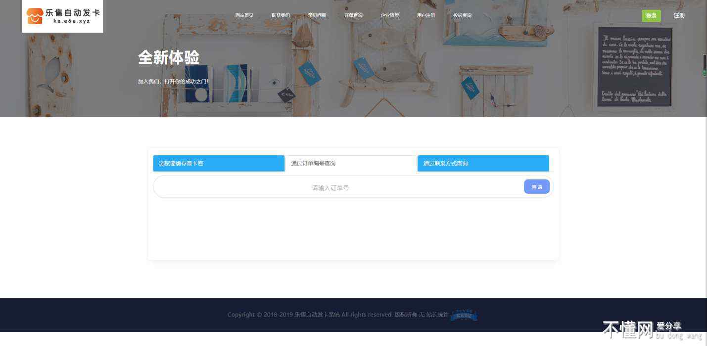
Task: Select 订单查询 in navigation bar
Action: pos(353,15)
